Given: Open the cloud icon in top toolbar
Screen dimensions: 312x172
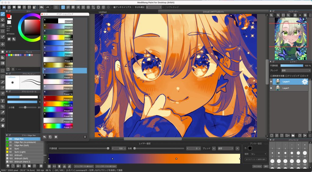Looking at the screenshot, I should [x=4, y=7].
